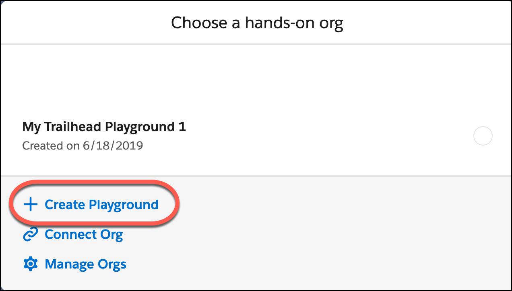The height and width of the screenshot is (291, 512).
Task: Select the radio circle for My Trailhead Playground 1
Action: coord(483,136)
